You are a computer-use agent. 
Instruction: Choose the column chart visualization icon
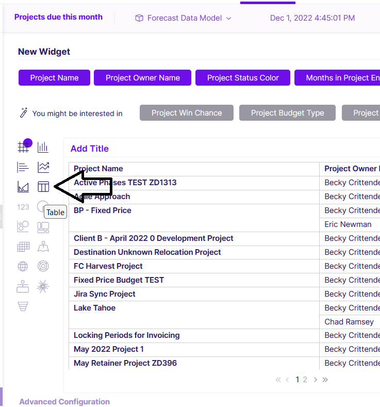(x=43, y=147)
